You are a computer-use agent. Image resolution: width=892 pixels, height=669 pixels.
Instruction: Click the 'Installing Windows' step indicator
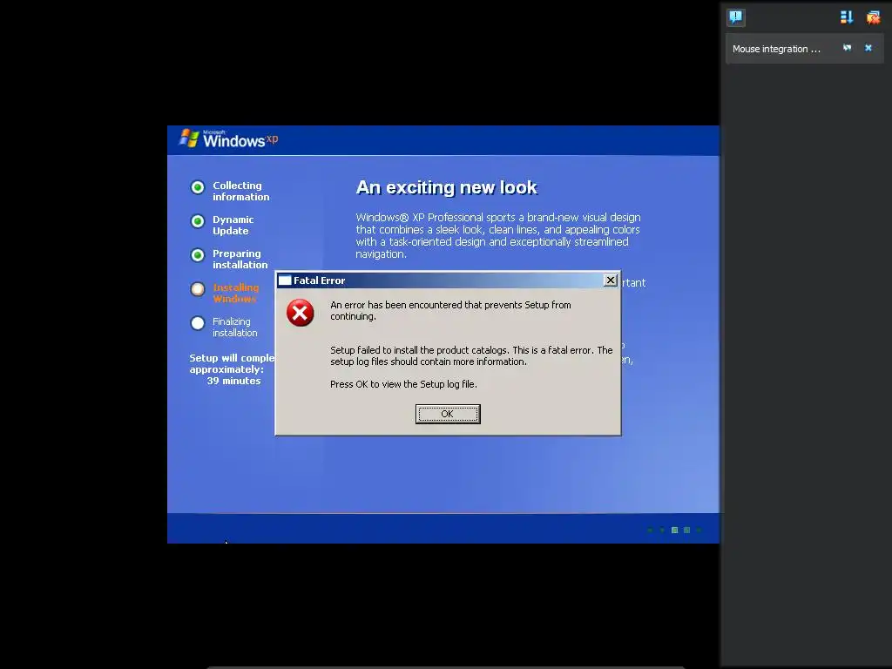(198, 289)
